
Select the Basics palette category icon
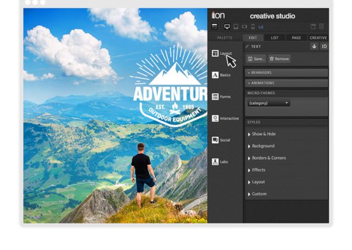click(x=215, y=75)
